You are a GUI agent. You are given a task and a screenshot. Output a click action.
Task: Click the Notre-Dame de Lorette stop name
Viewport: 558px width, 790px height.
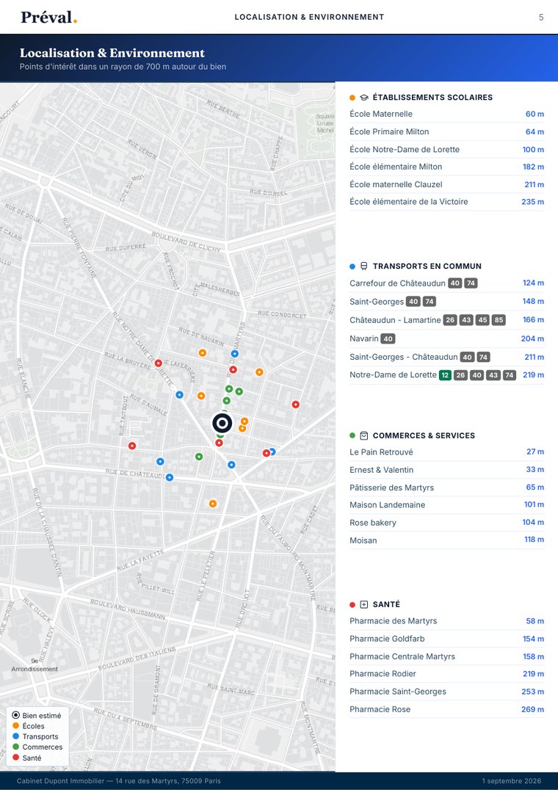[393, 375]
